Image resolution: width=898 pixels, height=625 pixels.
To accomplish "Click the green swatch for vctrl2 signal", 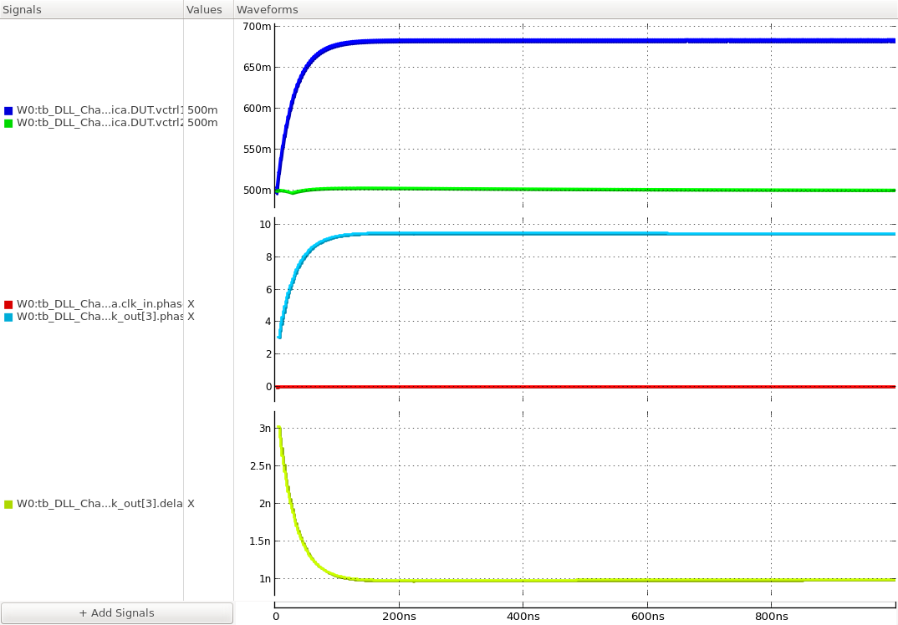I will click(8, 122).
